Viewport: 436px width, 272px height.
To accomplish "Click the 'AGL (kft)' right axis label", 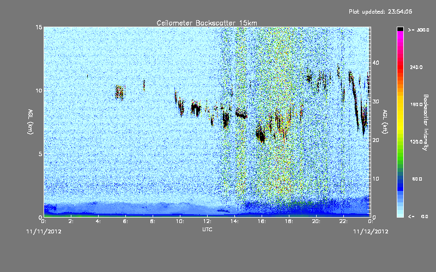I will coord(385,121).
